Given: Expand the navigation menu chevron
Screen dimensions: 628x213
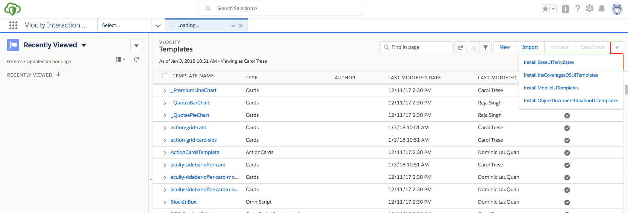Looking at the screenshot, I should [x=158, y=26].
